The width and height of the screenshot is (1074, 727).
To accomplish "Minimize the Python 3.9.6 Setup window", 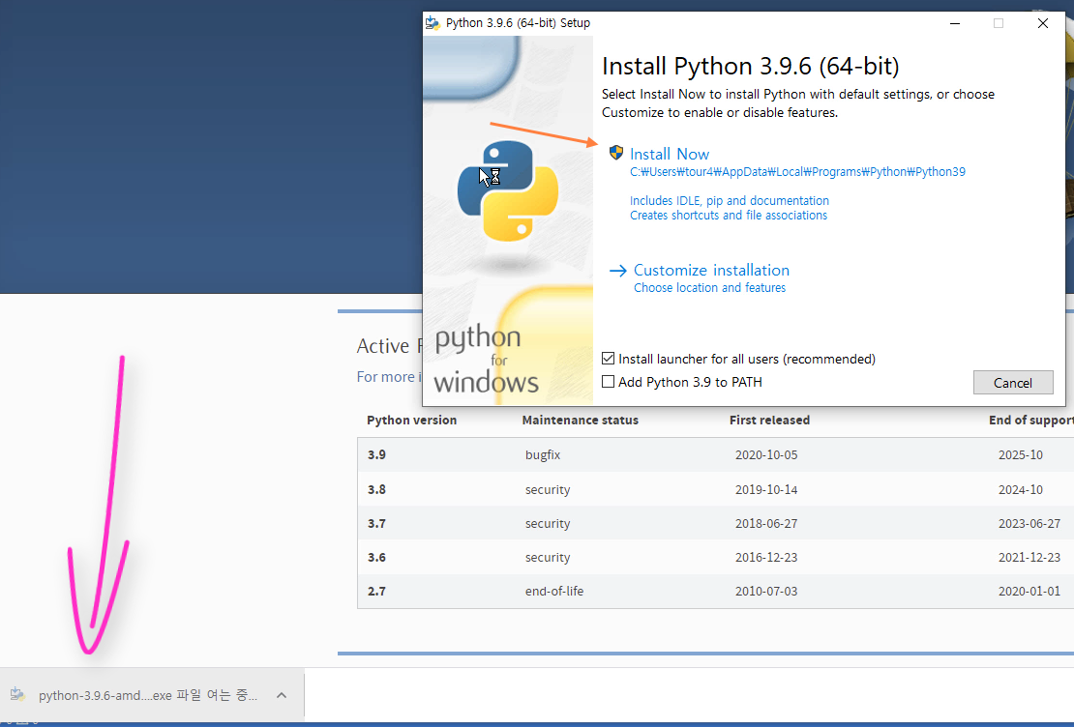I will (x=955, y=23).
